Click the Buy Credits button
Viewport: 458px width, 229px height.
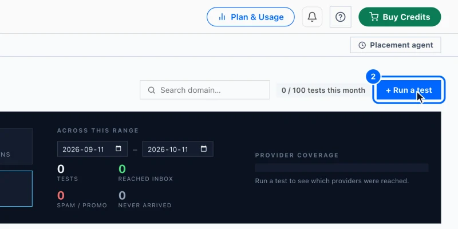tap(400, 17)
